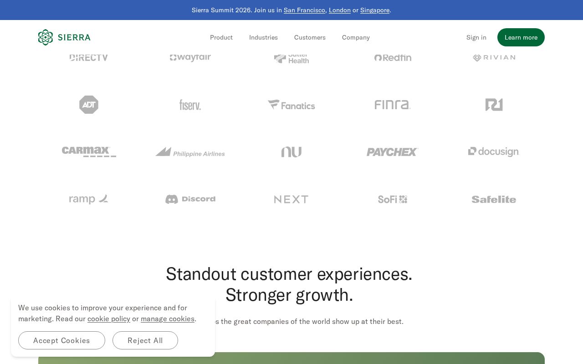583x364 pixels.
Task: Click the Safelite logo
Action: [494, 199]
